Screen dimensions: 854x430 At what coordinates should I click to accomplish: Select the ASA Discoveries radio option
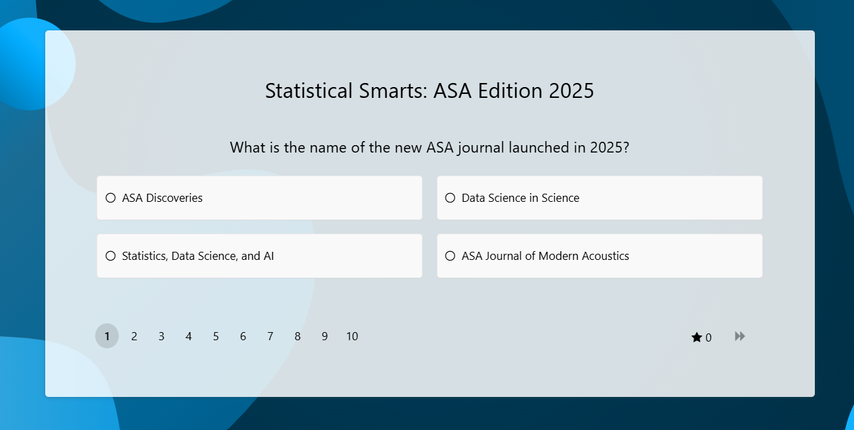click(111, 198)
